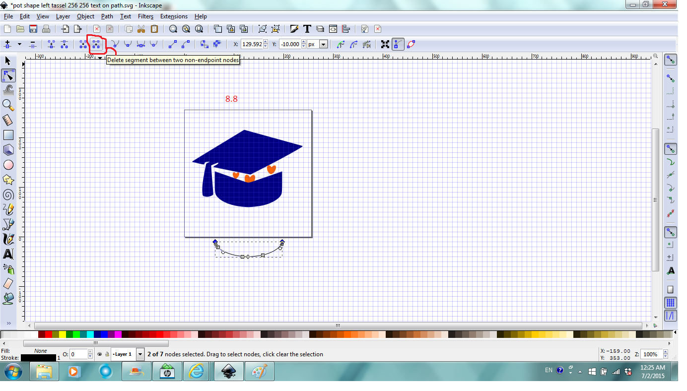Viewport: 687px width, 391px height.
Task: Click Delete selected nodes minus icon
Action: 33,44
